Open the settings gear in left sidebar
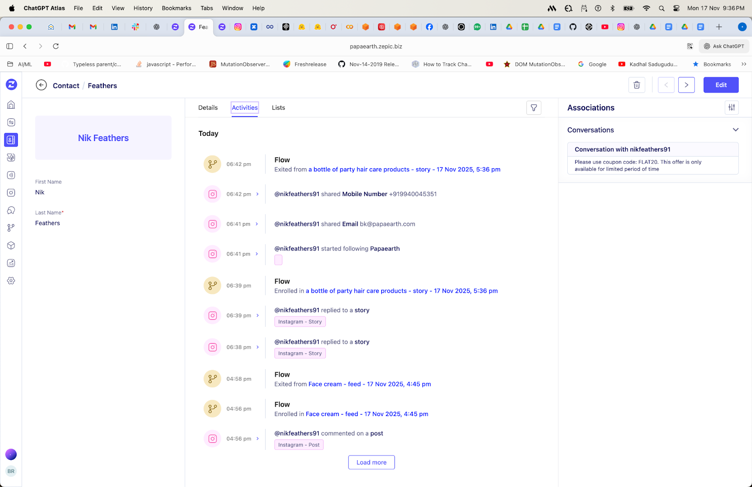752x487 pixels. point(11,281)
